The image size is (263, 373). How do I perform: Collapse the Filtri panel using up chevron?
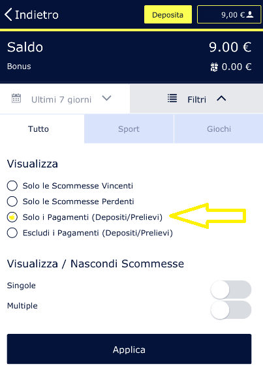[221, 98]
